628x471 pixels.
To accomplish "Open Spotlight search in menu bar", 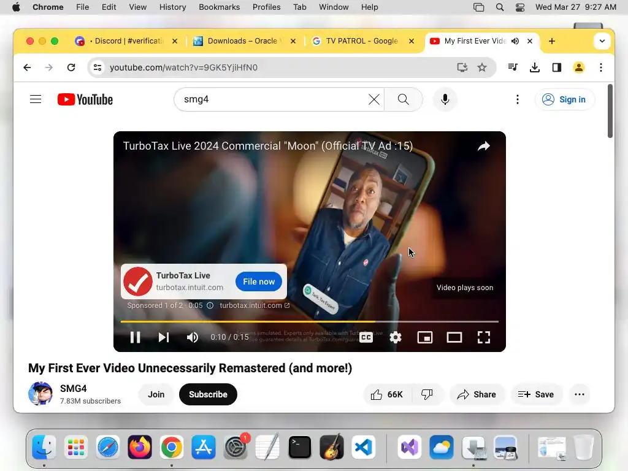I will click(500, 7).
